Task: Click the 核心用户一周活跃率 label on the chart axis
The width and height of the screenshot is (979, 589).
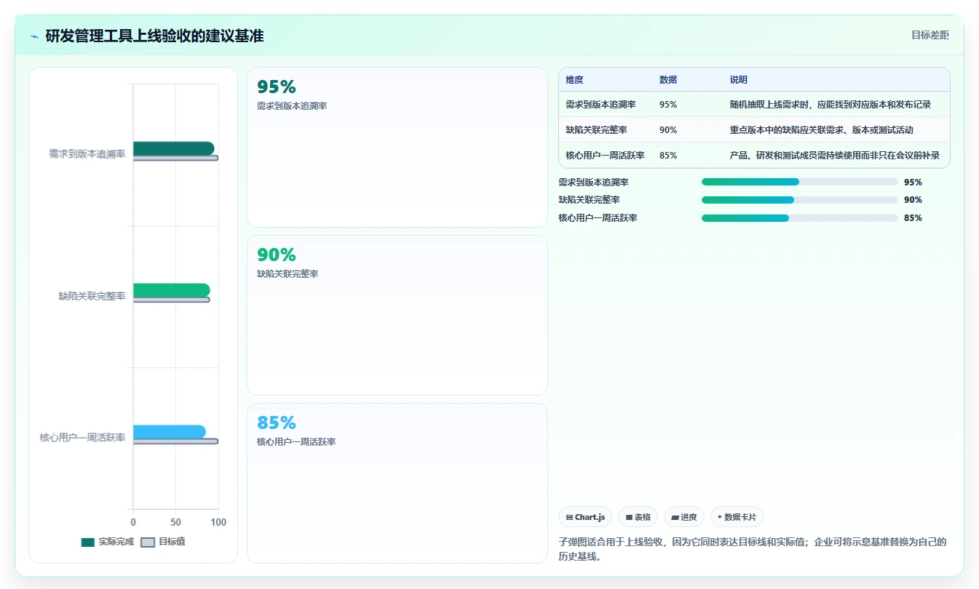Action: (x=82, y=438)
